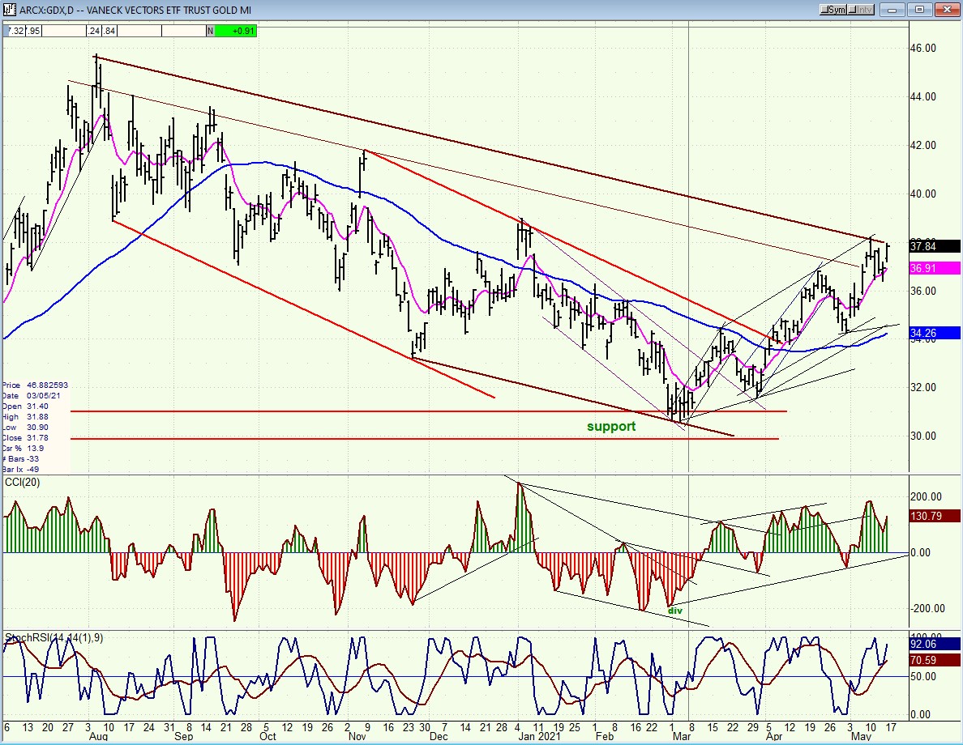Minimize the GDX chart window

(894, 10)
